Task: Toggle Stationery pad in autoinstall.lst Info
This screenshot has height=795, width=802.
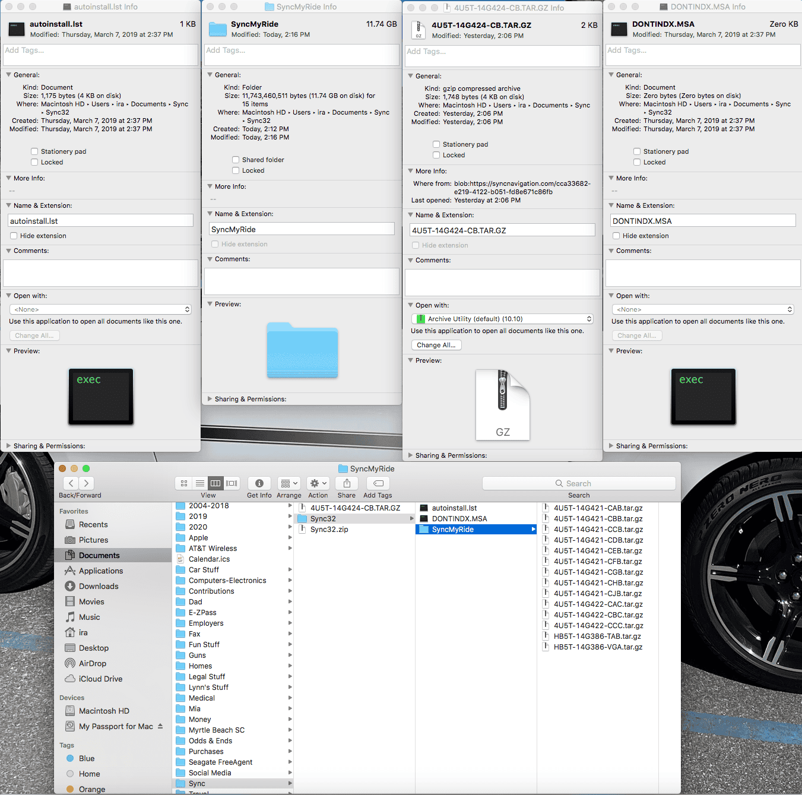Action: point(34,151)
